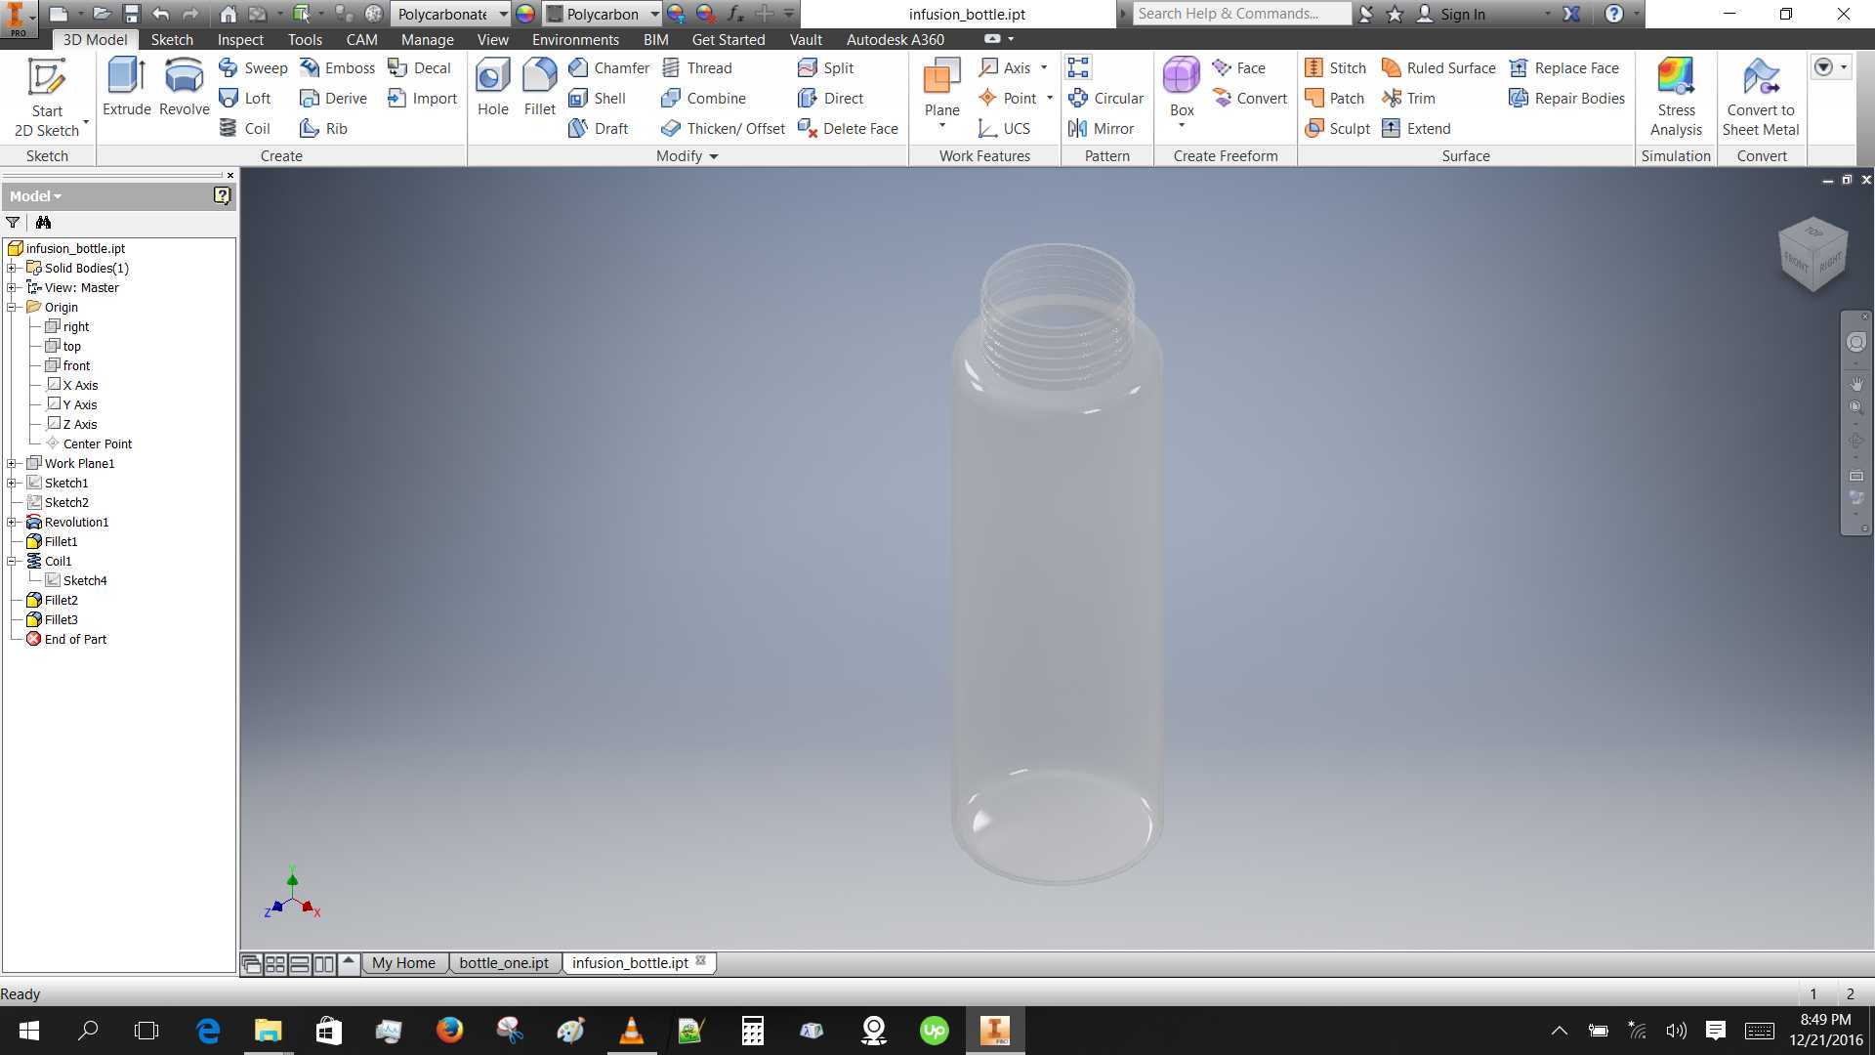Image resolution: width=1875 pixels, height=1055 pixels.
Task: Click the Sign In button
Action: [x=1451, y=14]
